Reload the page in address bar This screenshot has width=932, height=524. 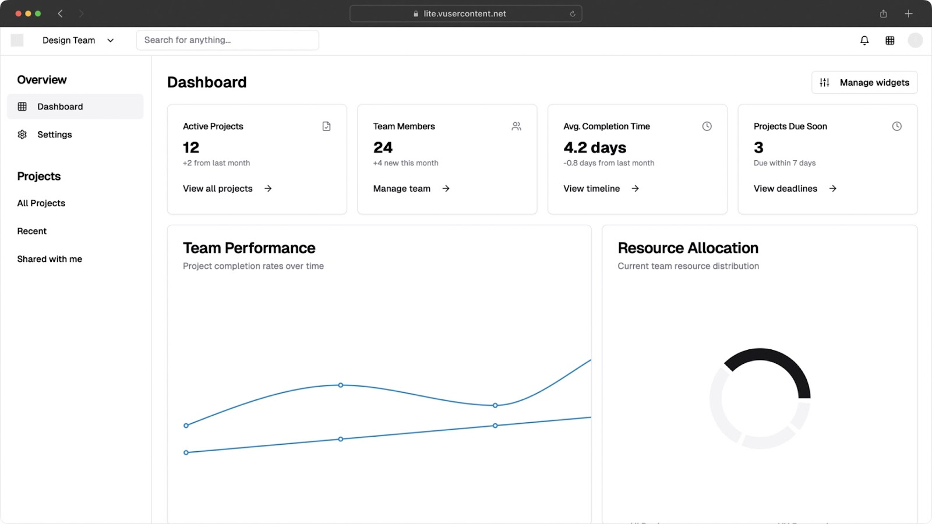(573, 14)
